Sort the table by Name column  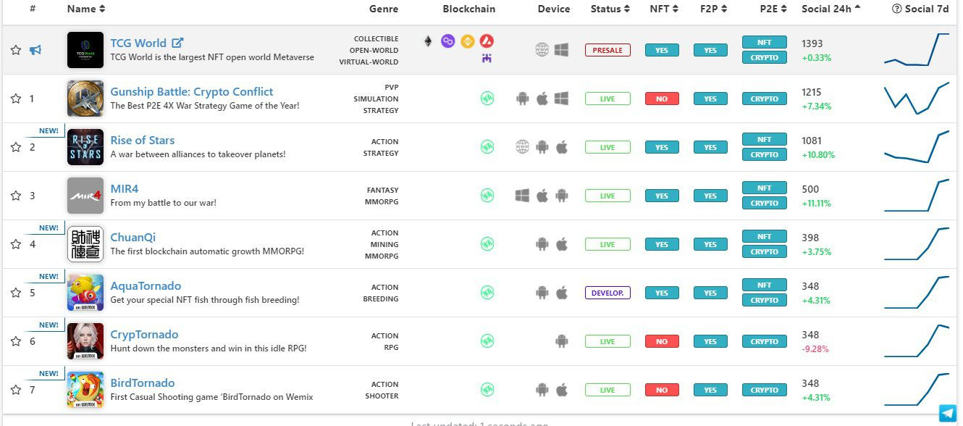(86, 9)
